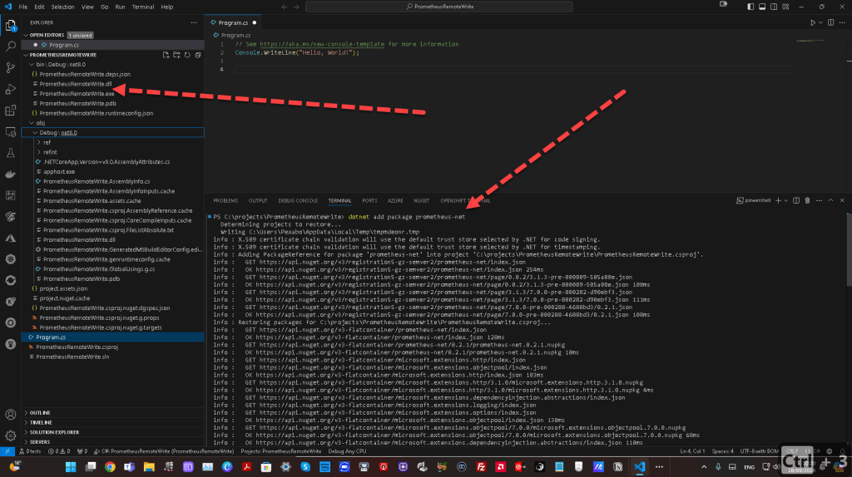
Task: Open the Search view in activity bar
Action: (x=10, y=47)
